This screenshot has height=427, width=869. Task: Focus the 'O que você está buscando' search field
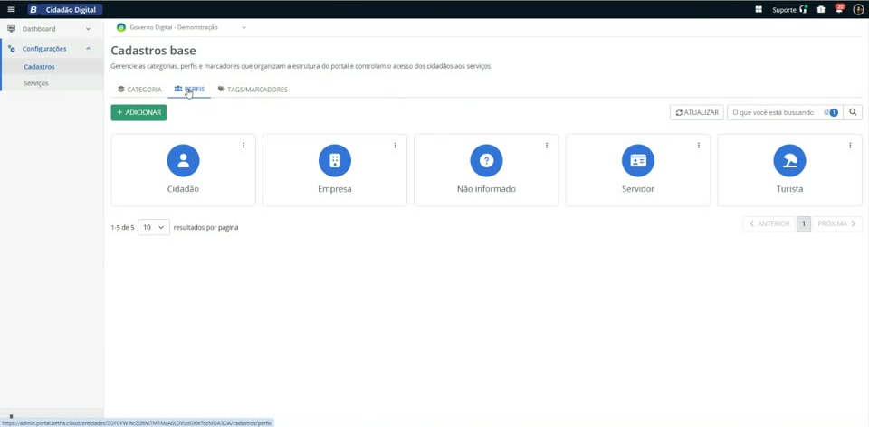pos(774,112)
